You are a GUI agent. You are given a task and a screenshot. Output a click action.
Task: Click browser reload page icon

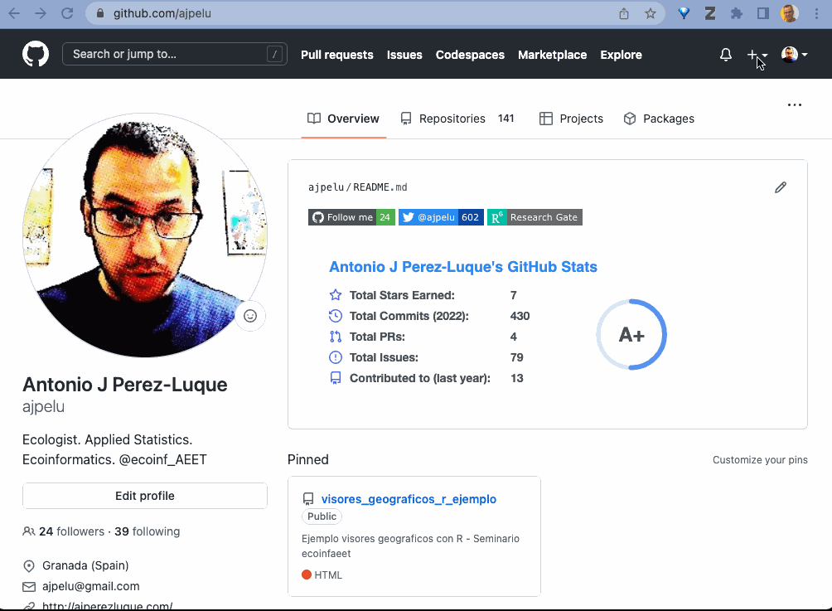67,13
